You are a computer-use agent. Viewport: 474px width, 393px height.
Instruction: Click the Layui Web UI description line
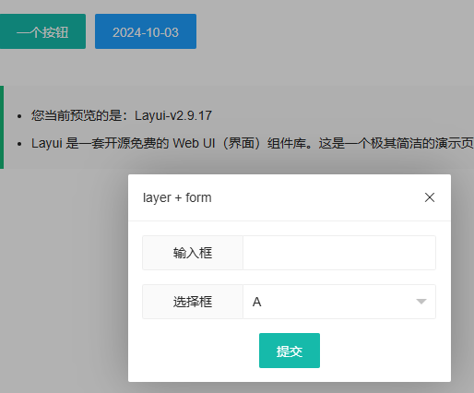(252, 143)
